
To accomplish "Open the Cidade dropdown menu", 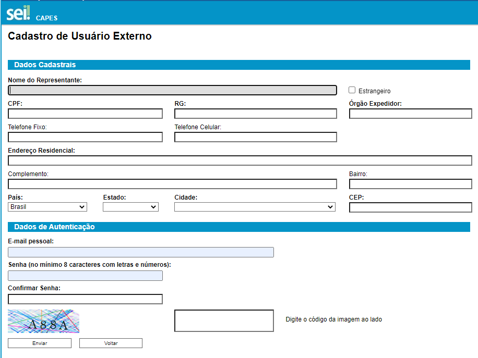I will click(x=255, y=207).
